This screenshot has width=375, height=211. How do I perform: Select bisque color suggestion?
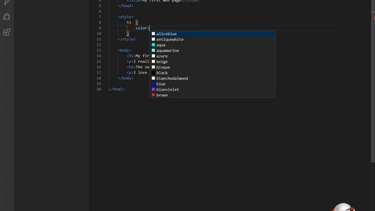point(212,67)
